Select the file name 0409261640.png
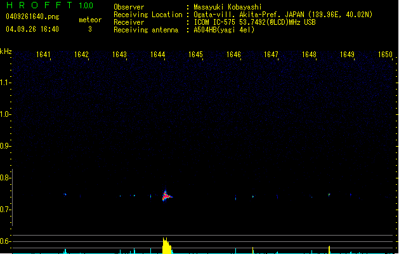399x254 pixels. 32,17
